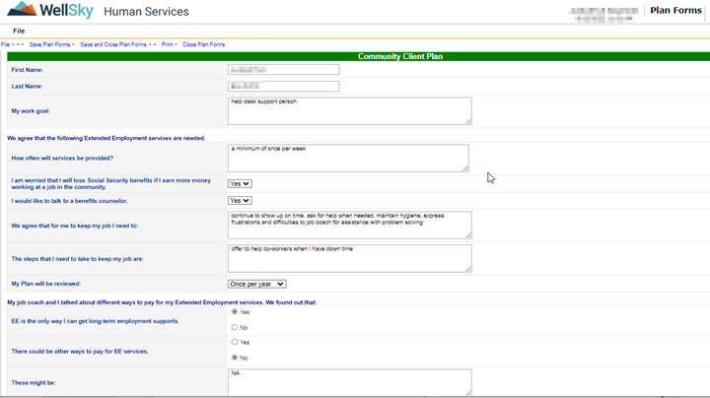The image size is (710, 398).
Task: Select Yes for other ways to pay
Action: click(235, 343)
